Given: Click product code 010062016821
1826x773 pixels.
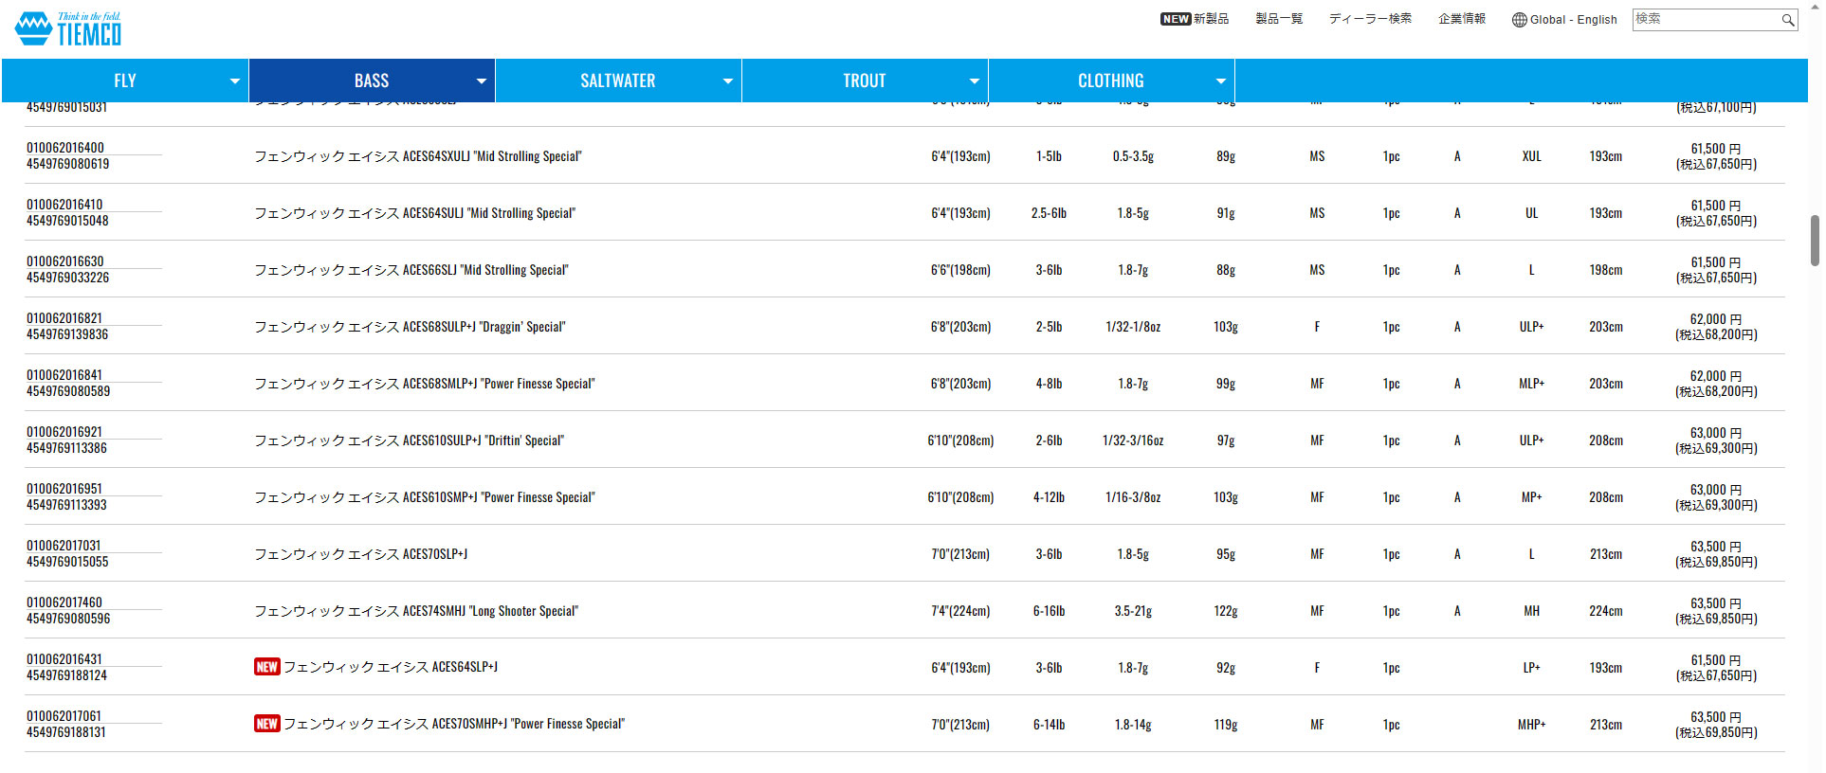Looking at the screenshot, I should pos(64,318).
